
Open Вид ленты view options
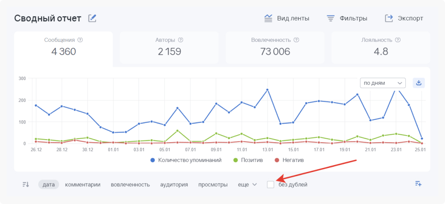coord(287,18)
